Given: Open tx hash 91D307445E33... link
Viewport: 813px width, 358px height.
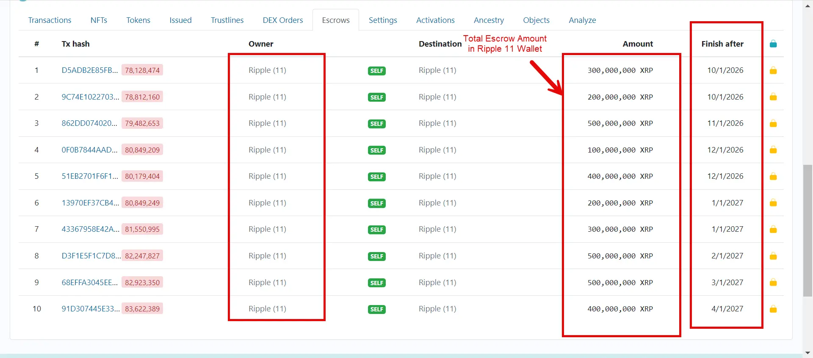Looking at the screenshot, I should tap(91, 309).
